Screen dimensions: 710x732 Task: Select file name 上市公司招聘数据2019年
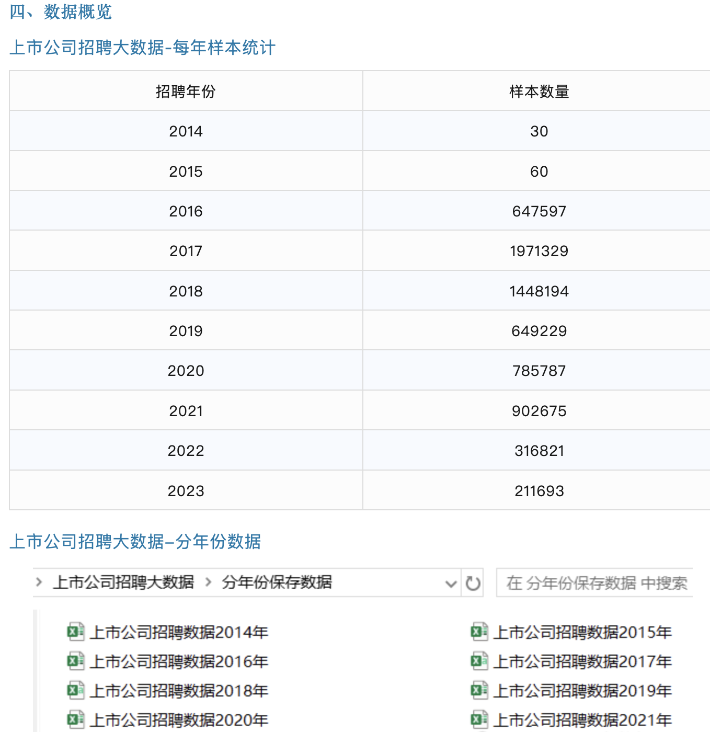click(582, 691)
